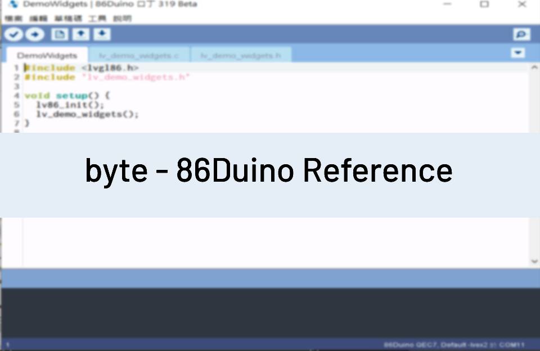Click the 'lv86_init();' line
This screenshot has width=540, height=351.
tap(70, 105)
